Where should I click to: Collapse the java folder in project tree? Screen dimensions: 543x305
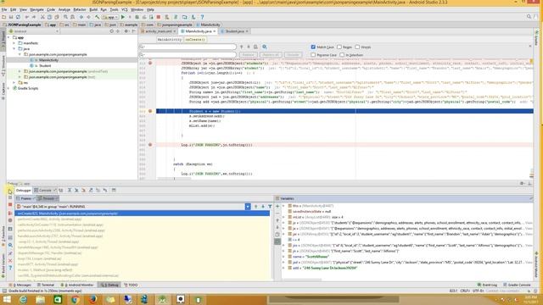[x=14, y=49]
